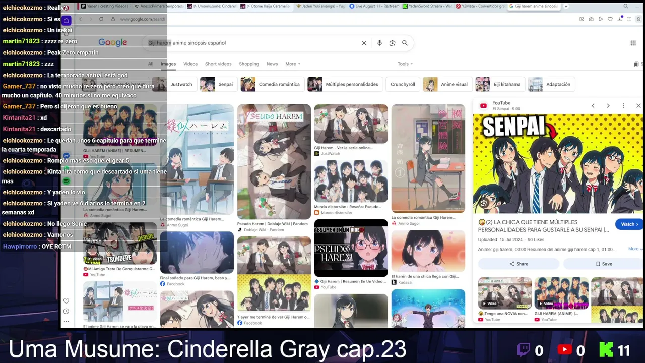Open more options in preview panel
Screen dimensions: 645x363
(623, 106)
